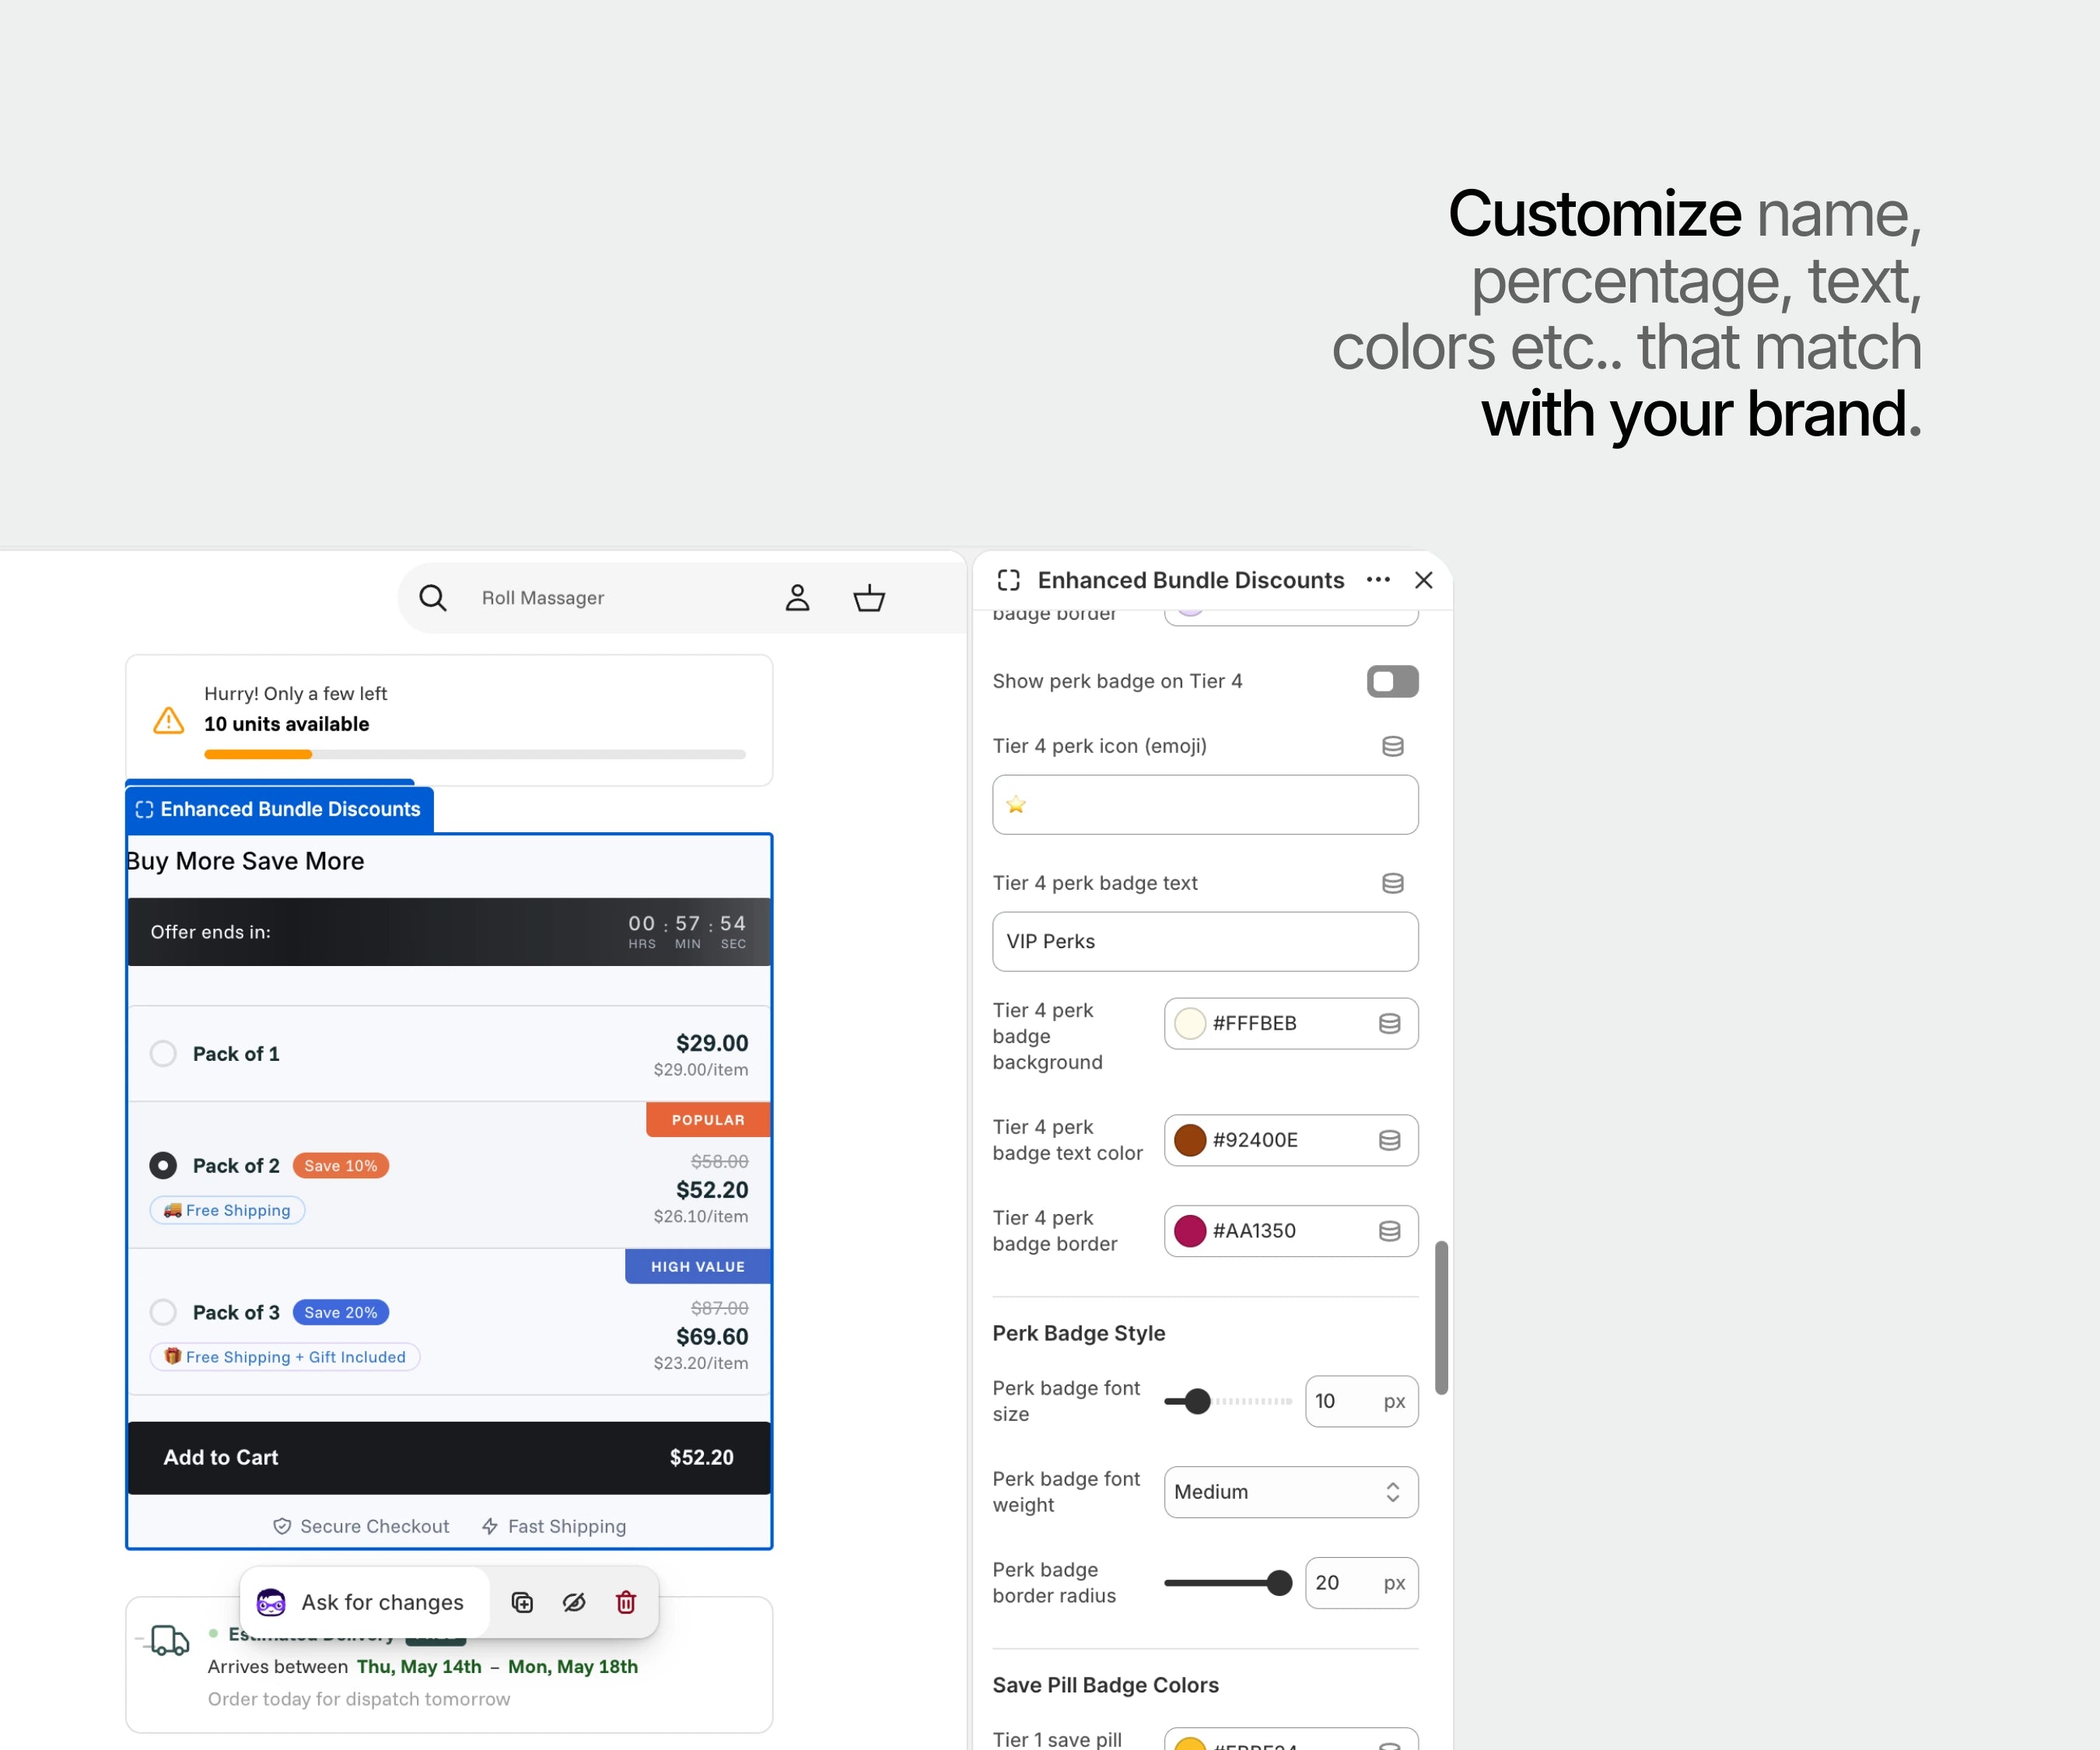Click the Fast Shipping lightning icon
The image size is (2100, 1750).
pyautogui.click(x=490, y=1527)
